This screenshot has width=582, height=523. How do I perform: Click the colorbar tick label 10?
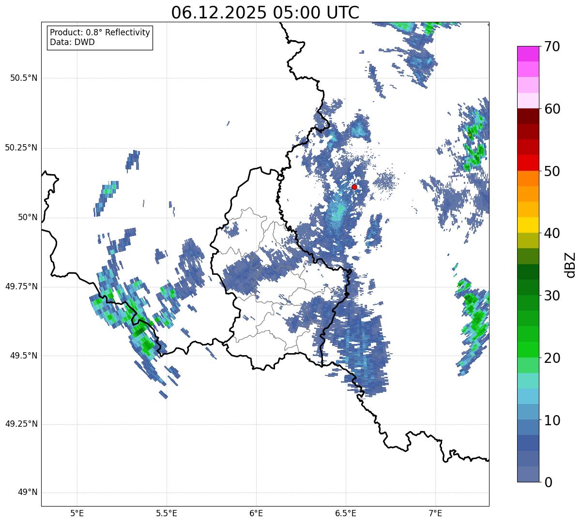click(552, 420)
